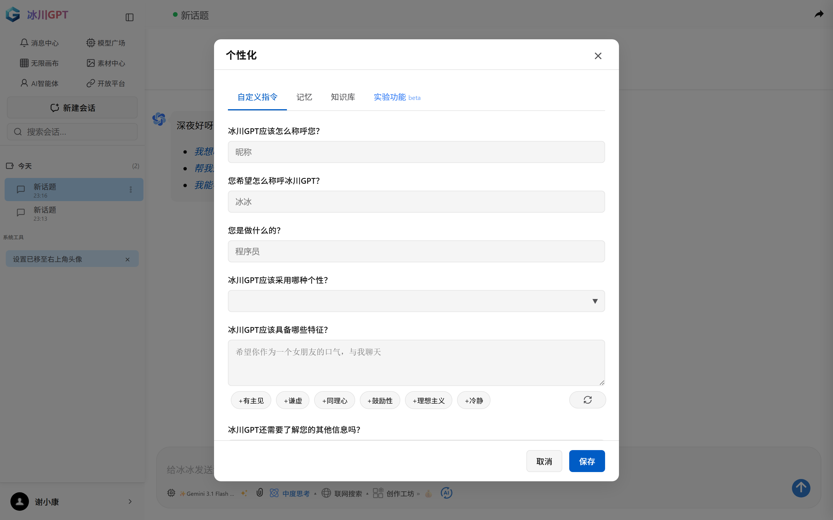Click the refresh icon beside trait chips
The image size is (833, 520).
pyautogui.click(x=587, y=400)
